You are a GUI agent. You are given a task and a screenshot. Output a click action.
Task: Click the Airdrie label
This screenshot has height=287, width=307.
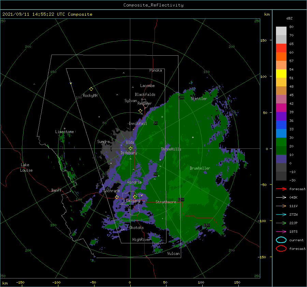click(x=134, y=182)
